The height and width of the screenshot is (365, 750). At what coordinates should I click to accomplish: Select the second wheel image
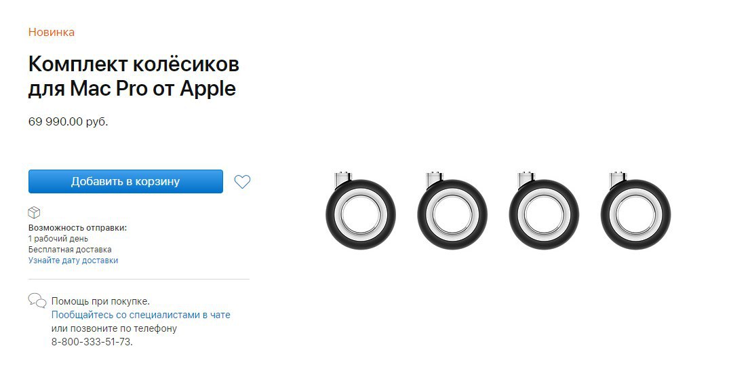(452, 210)
